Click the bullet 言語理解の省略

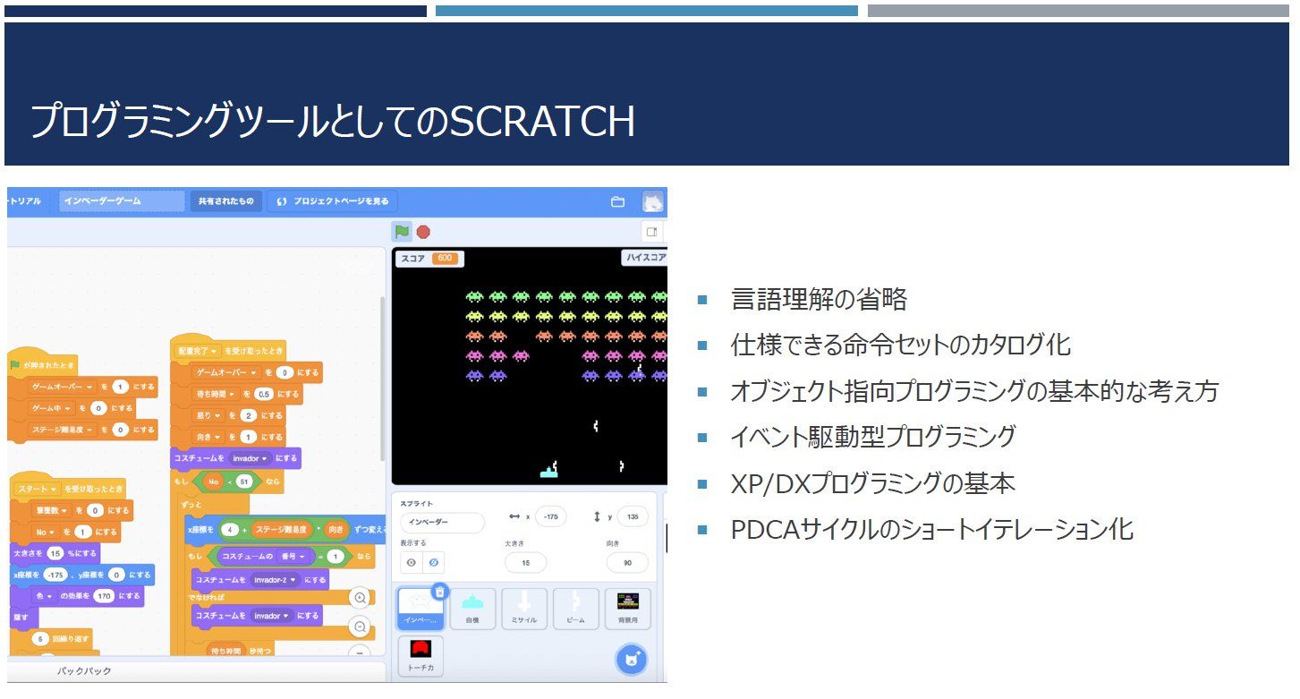[x=819, y=299]
